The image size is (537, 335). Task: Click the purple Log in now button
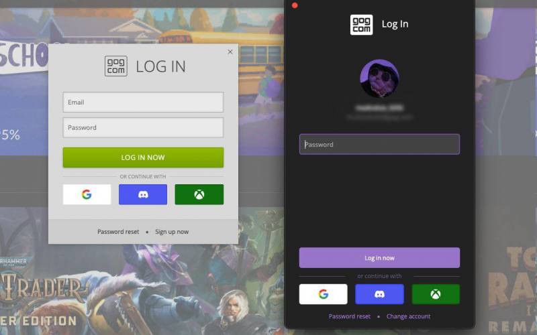point(379,258)
